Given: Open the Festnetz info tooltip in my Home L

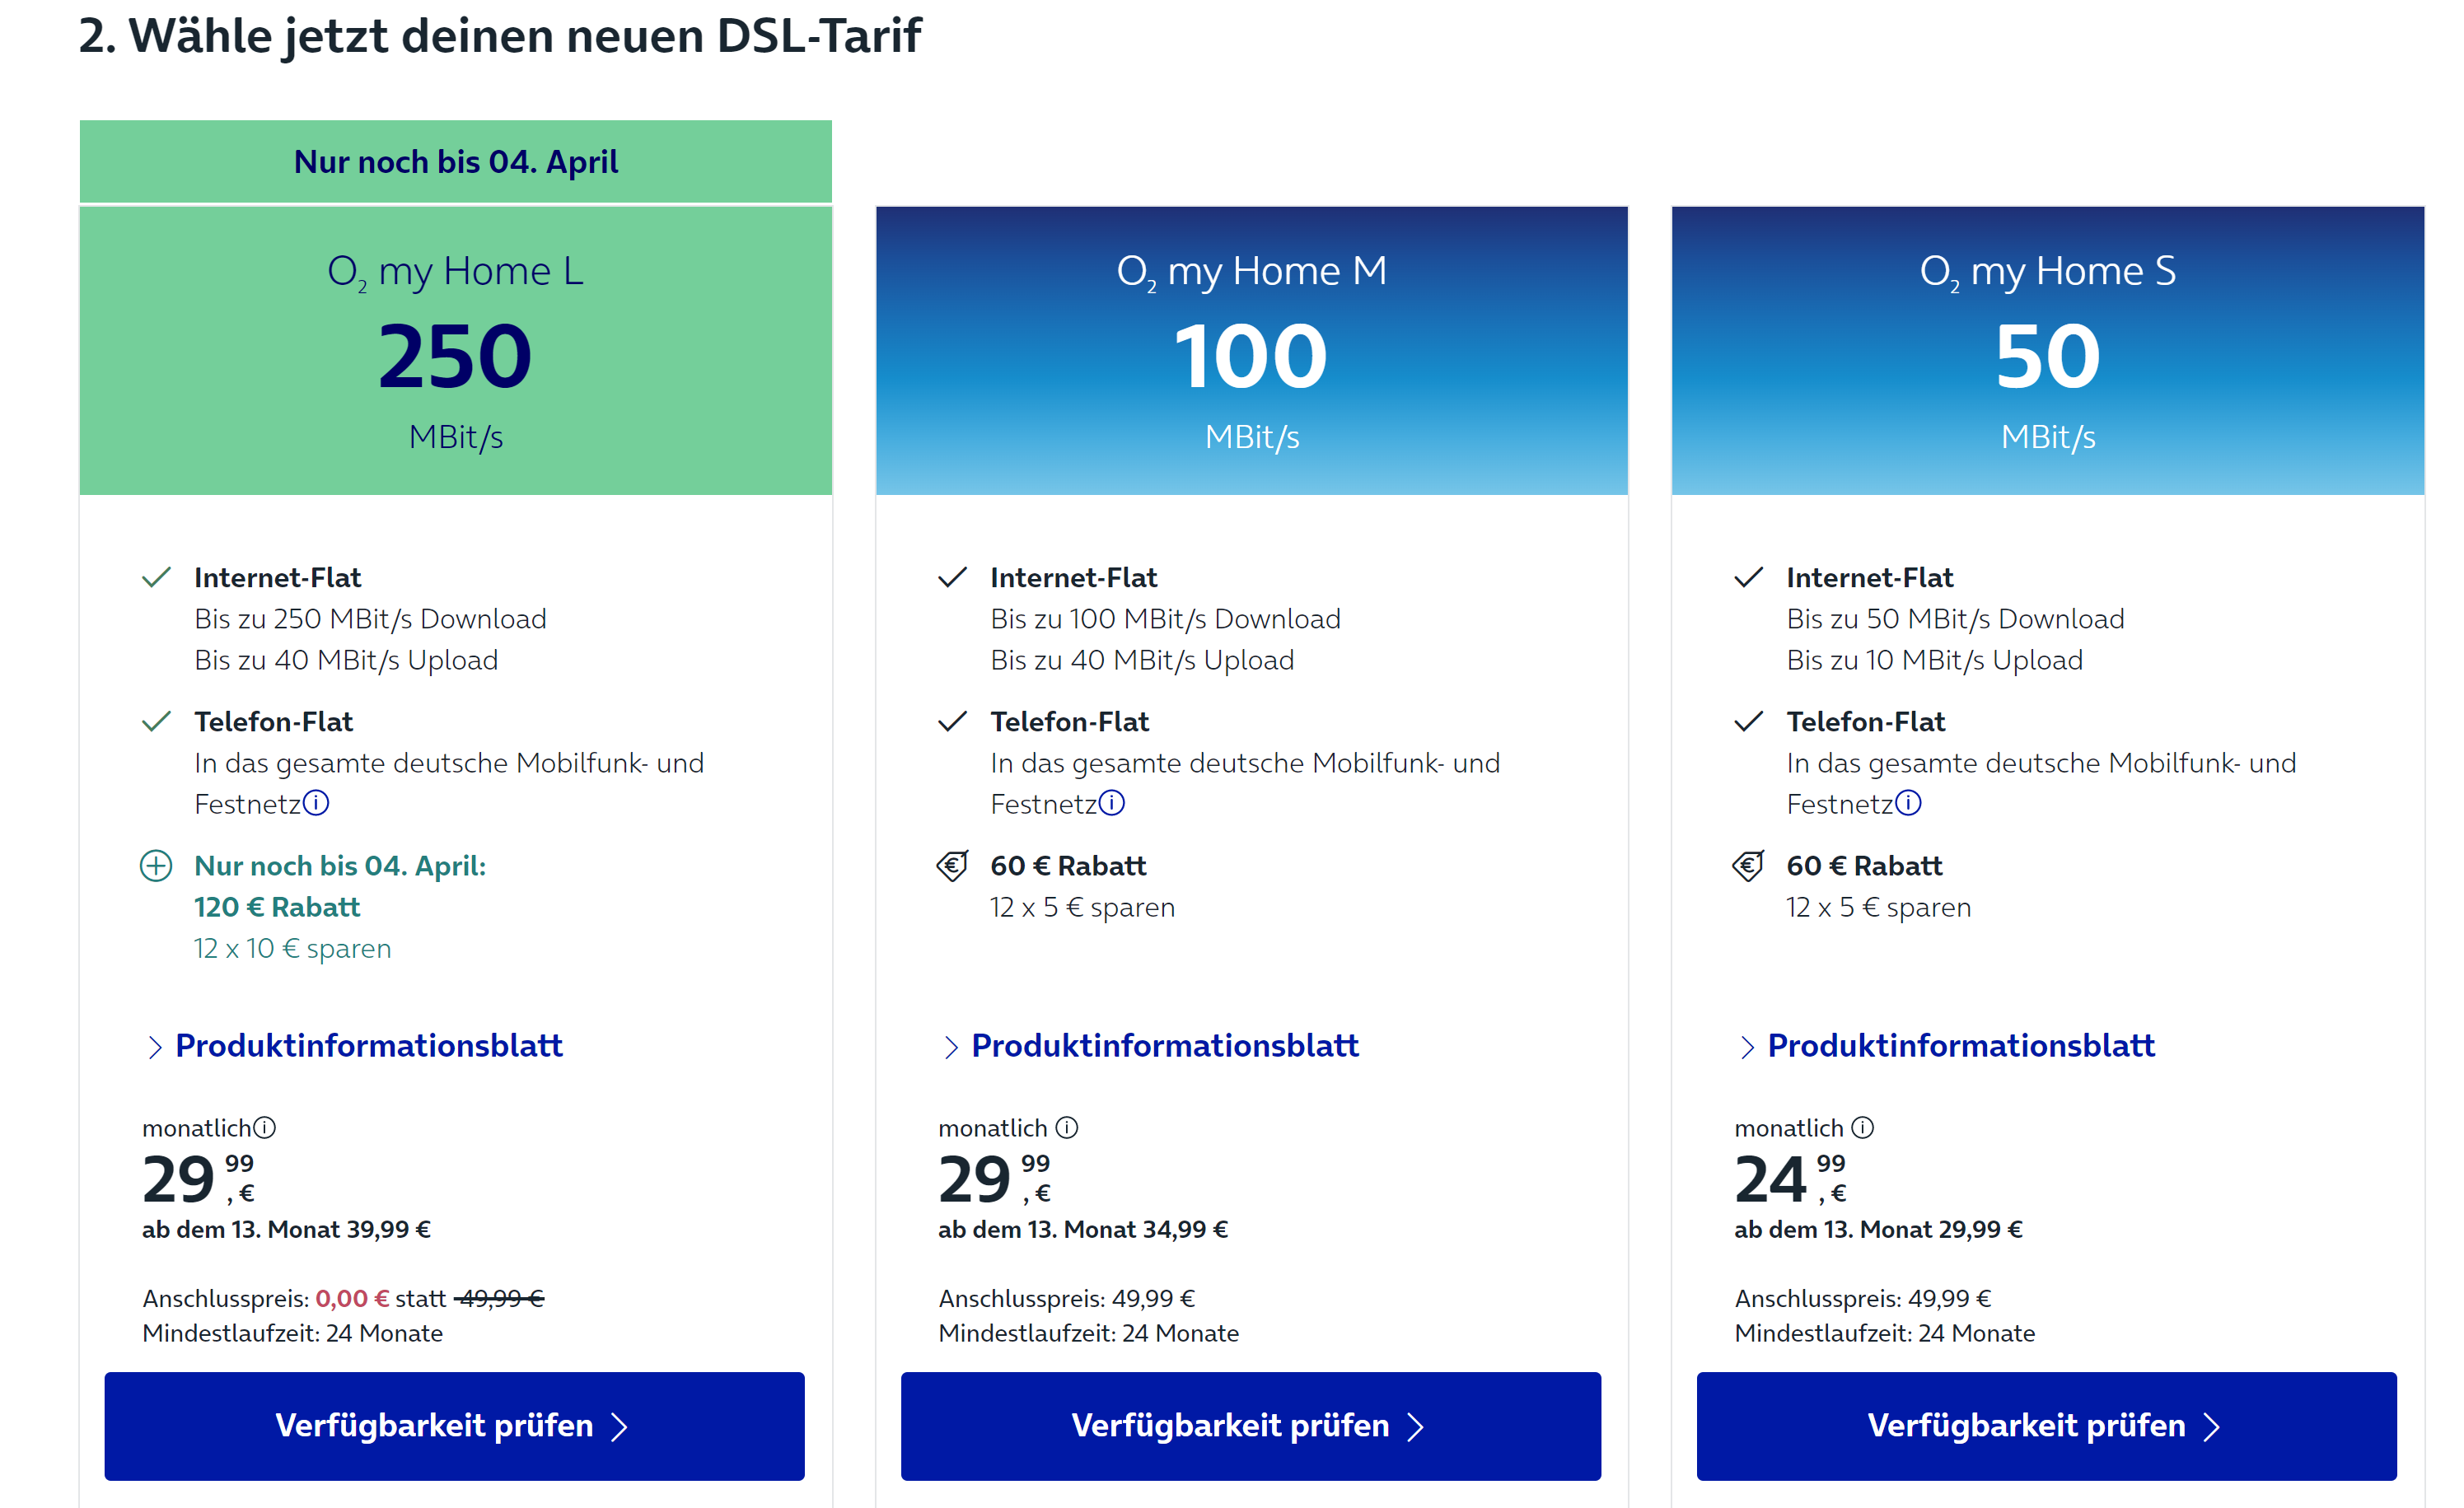Looking at the screenshot, I should (318, 803).
